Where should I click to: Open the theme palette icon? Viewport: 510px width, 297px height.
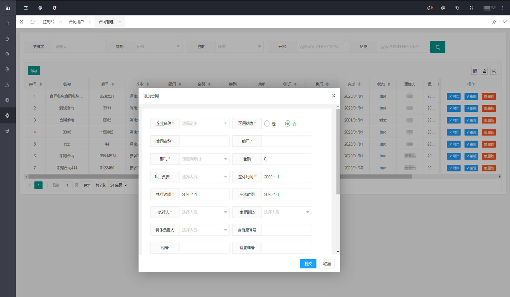click(443, 8)
